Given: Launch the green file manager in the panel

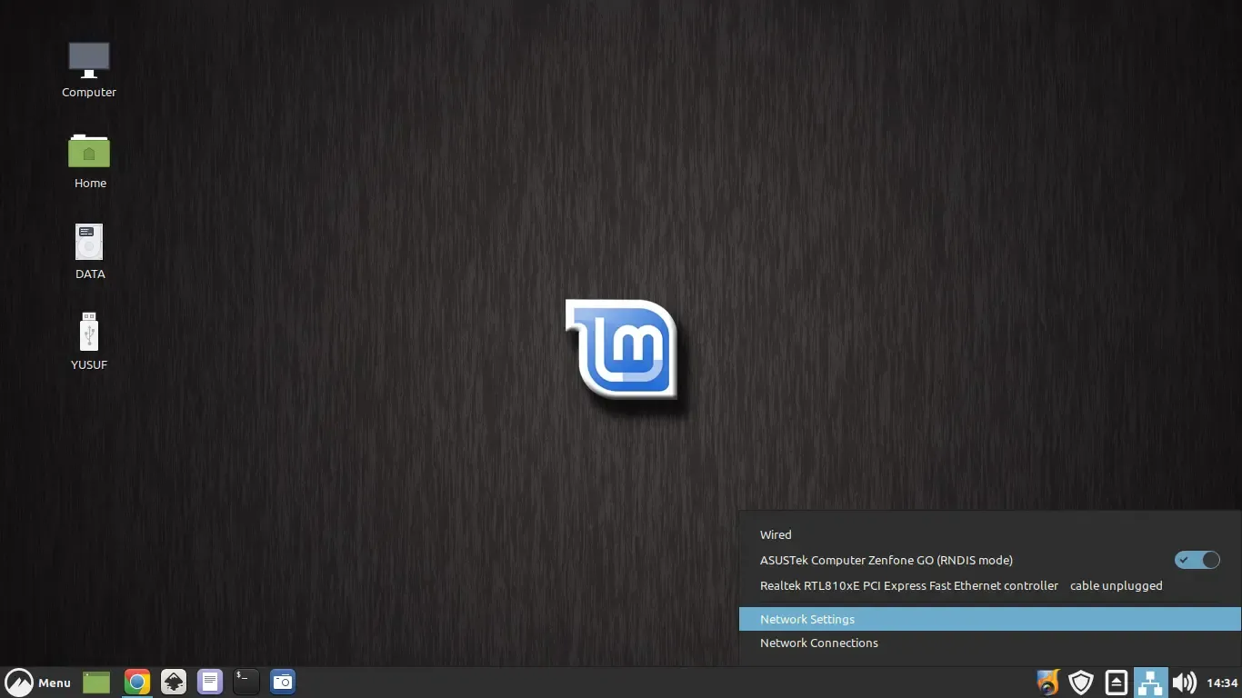Looking at the screenshot, I should [96, 682].
